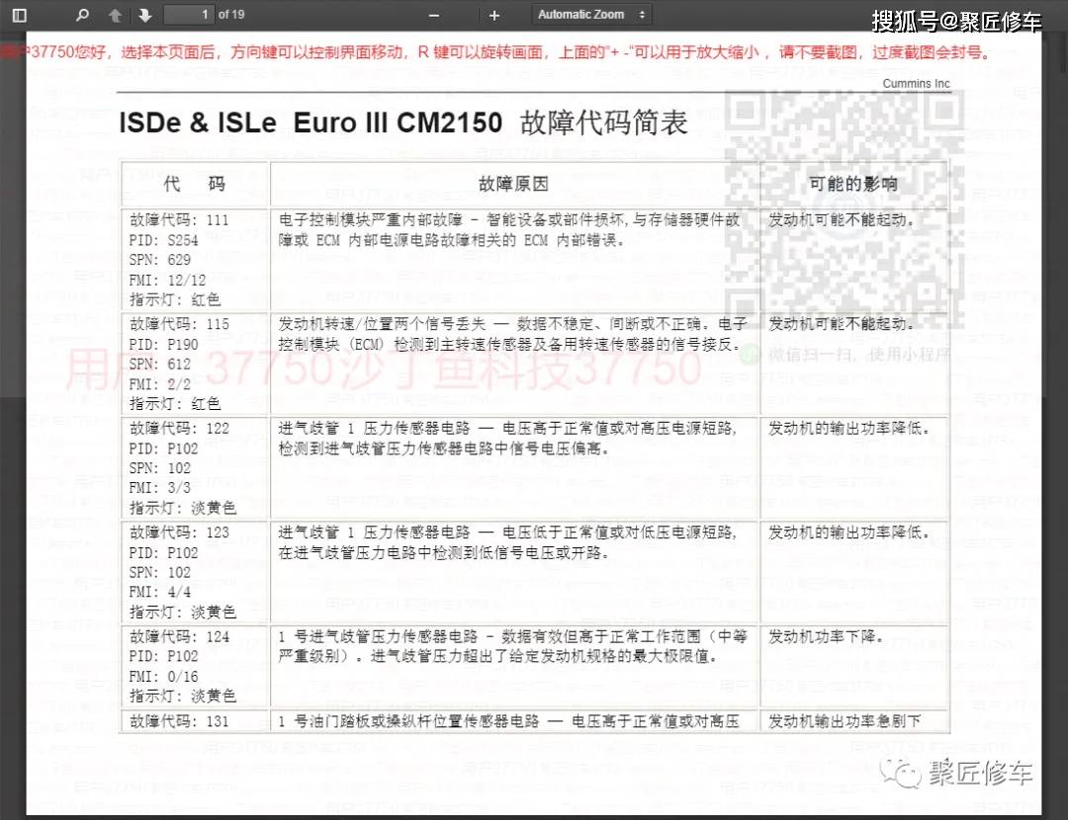
Task: Click the text 'FMI: 0/16'
Action: [163, 677]
